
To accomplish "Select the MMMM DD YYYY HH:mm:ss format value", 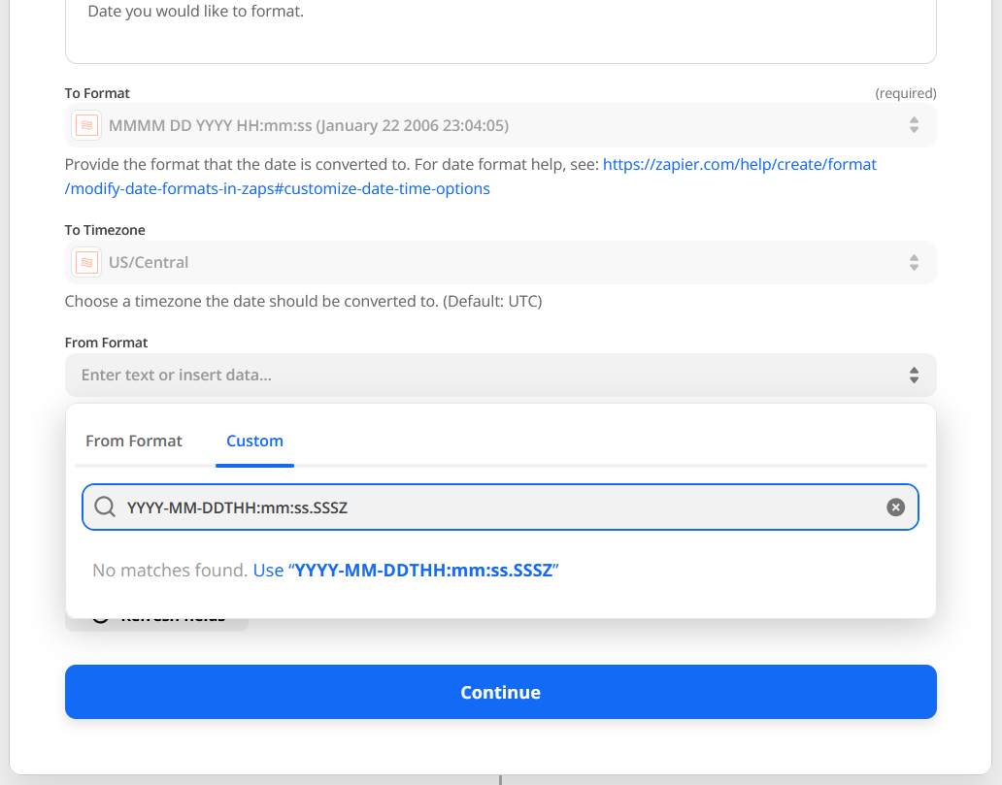I will (309, 125).
